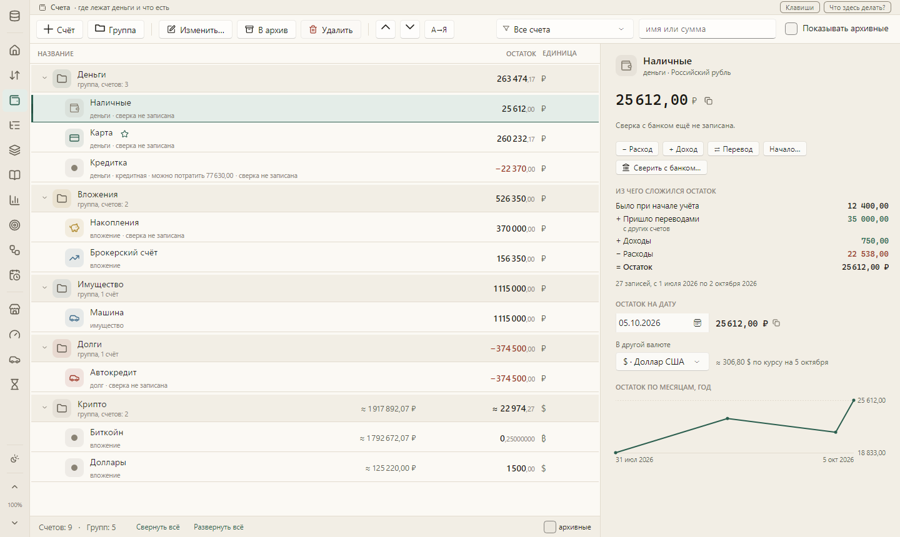
Task: Delete the account with Удалить
Action: click(331, 29)
